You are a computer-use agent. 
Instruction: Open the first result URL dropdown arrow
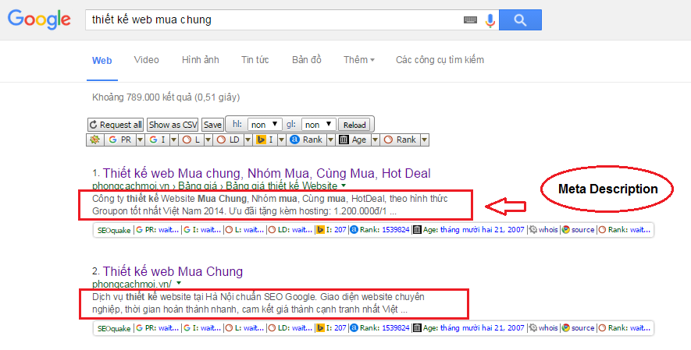[344, 186]
